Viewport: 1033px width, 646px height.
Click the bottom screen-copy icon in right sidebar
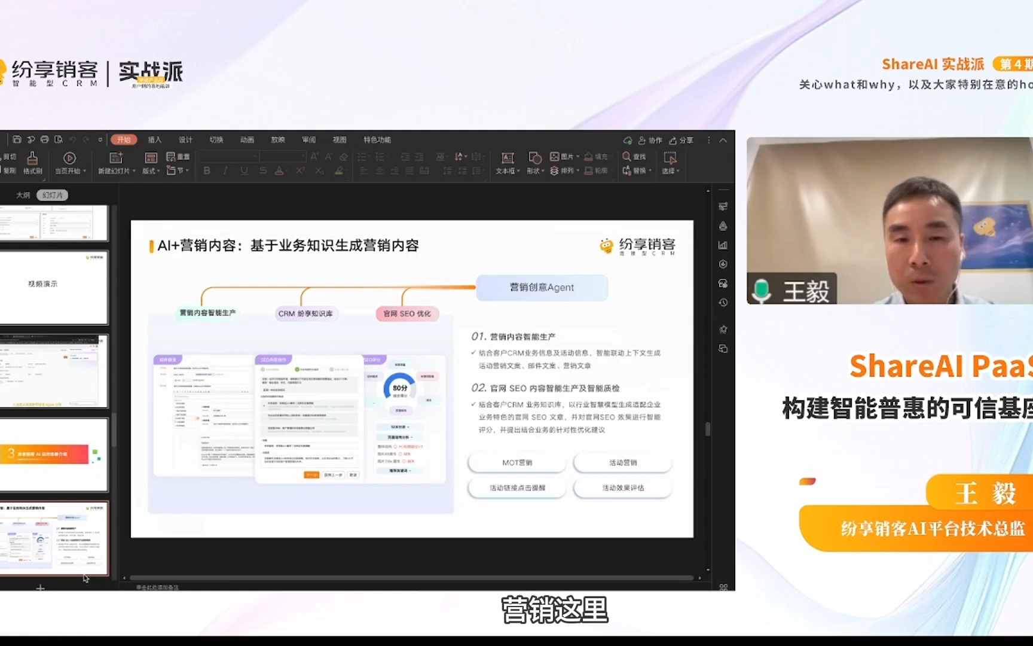723,349
